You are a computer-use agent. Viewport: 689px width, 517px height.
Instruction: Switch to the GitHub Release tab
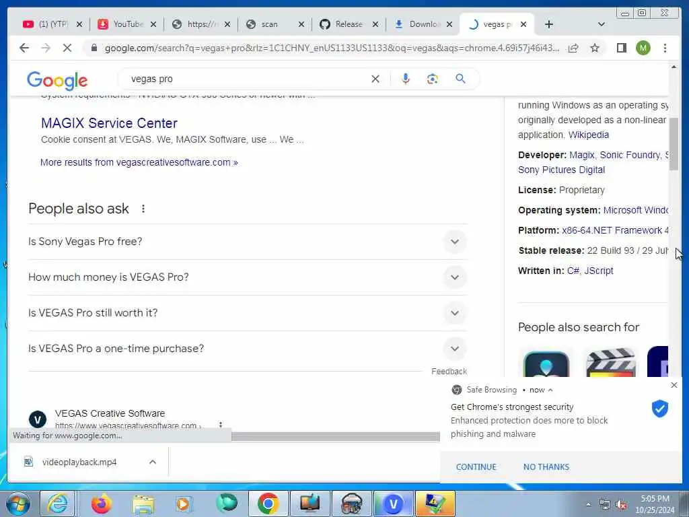[349, 24]
